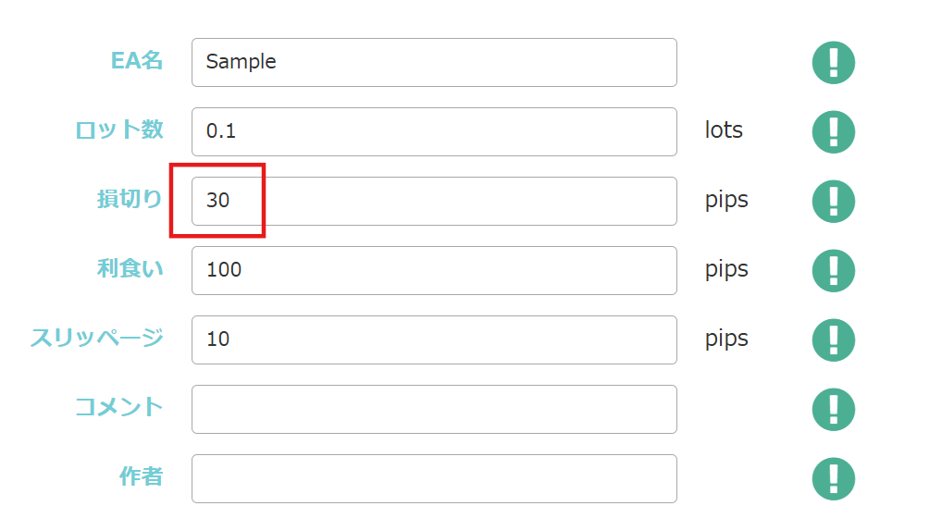
Task: Click the スリッページ label
Action: [96, 338]
